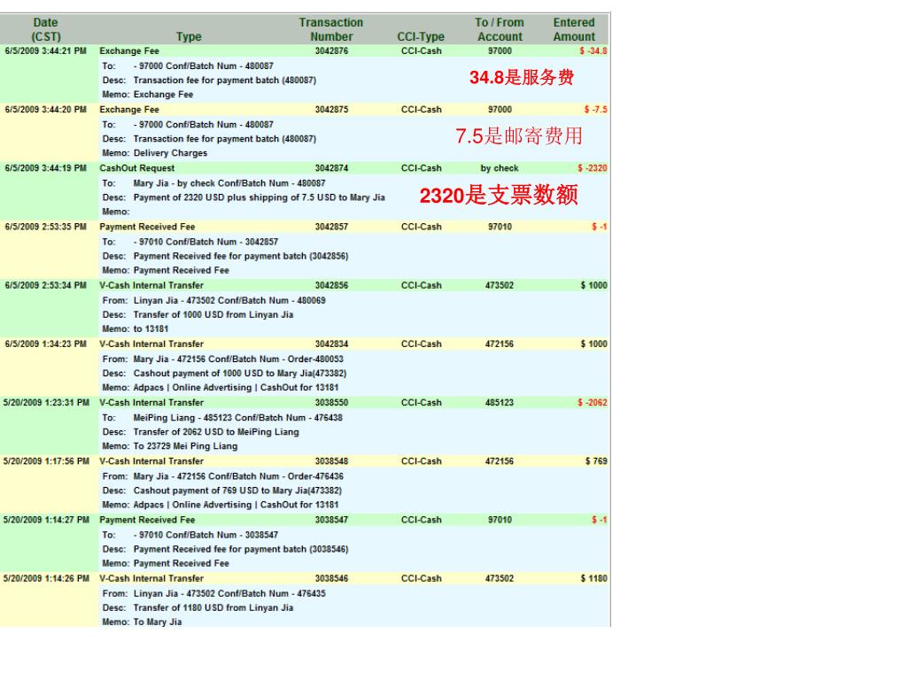Click the CCI-Type column header
The height and width of the screenshot is (680, 907).
coord(421,36)
